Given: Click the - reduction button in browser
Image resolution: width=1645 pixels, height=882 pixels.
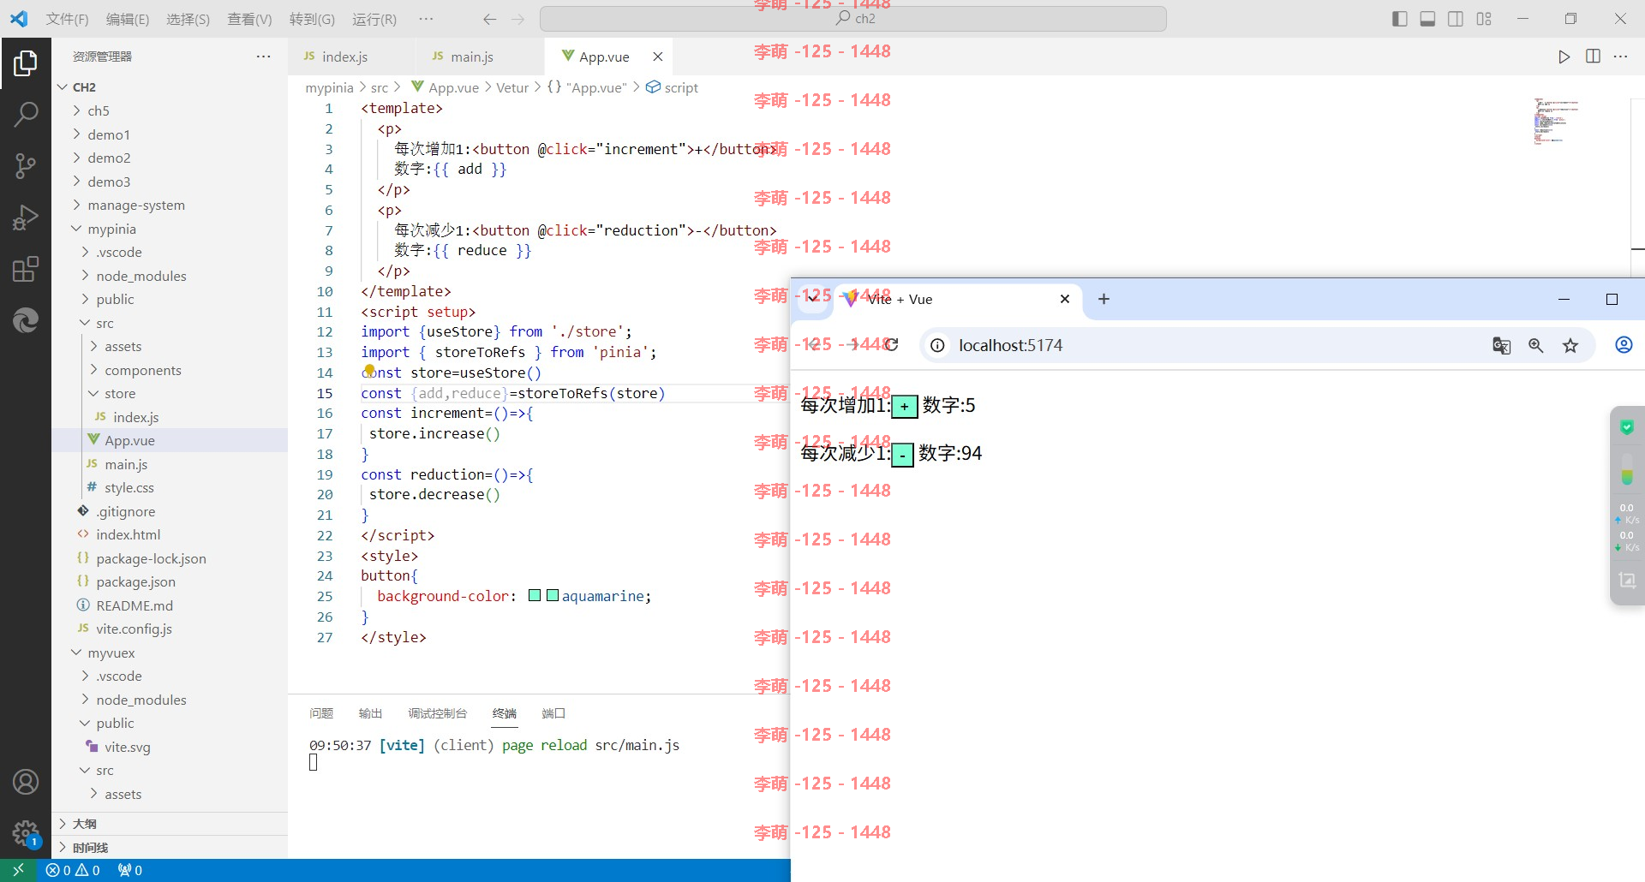Looking at the screenshot, I should pos(902,455).
